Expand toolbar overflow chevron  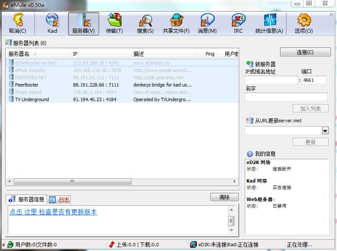pos(331,14)
